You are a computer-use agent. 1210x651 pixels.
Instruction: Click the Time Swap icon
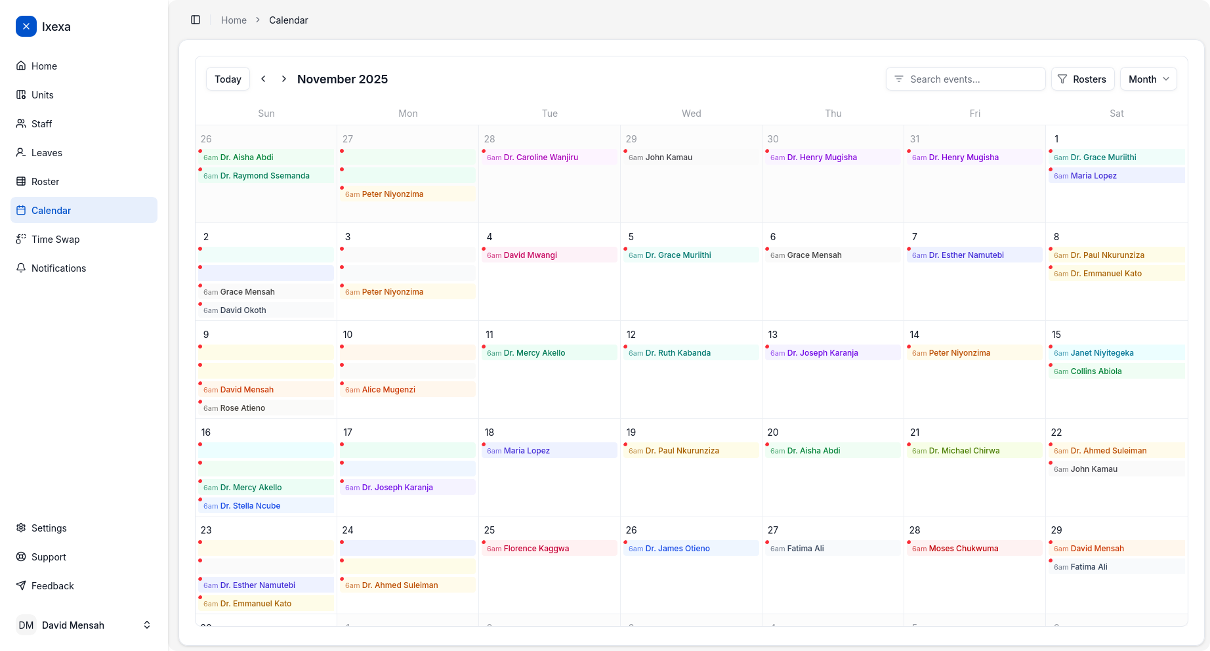[21, 240]
